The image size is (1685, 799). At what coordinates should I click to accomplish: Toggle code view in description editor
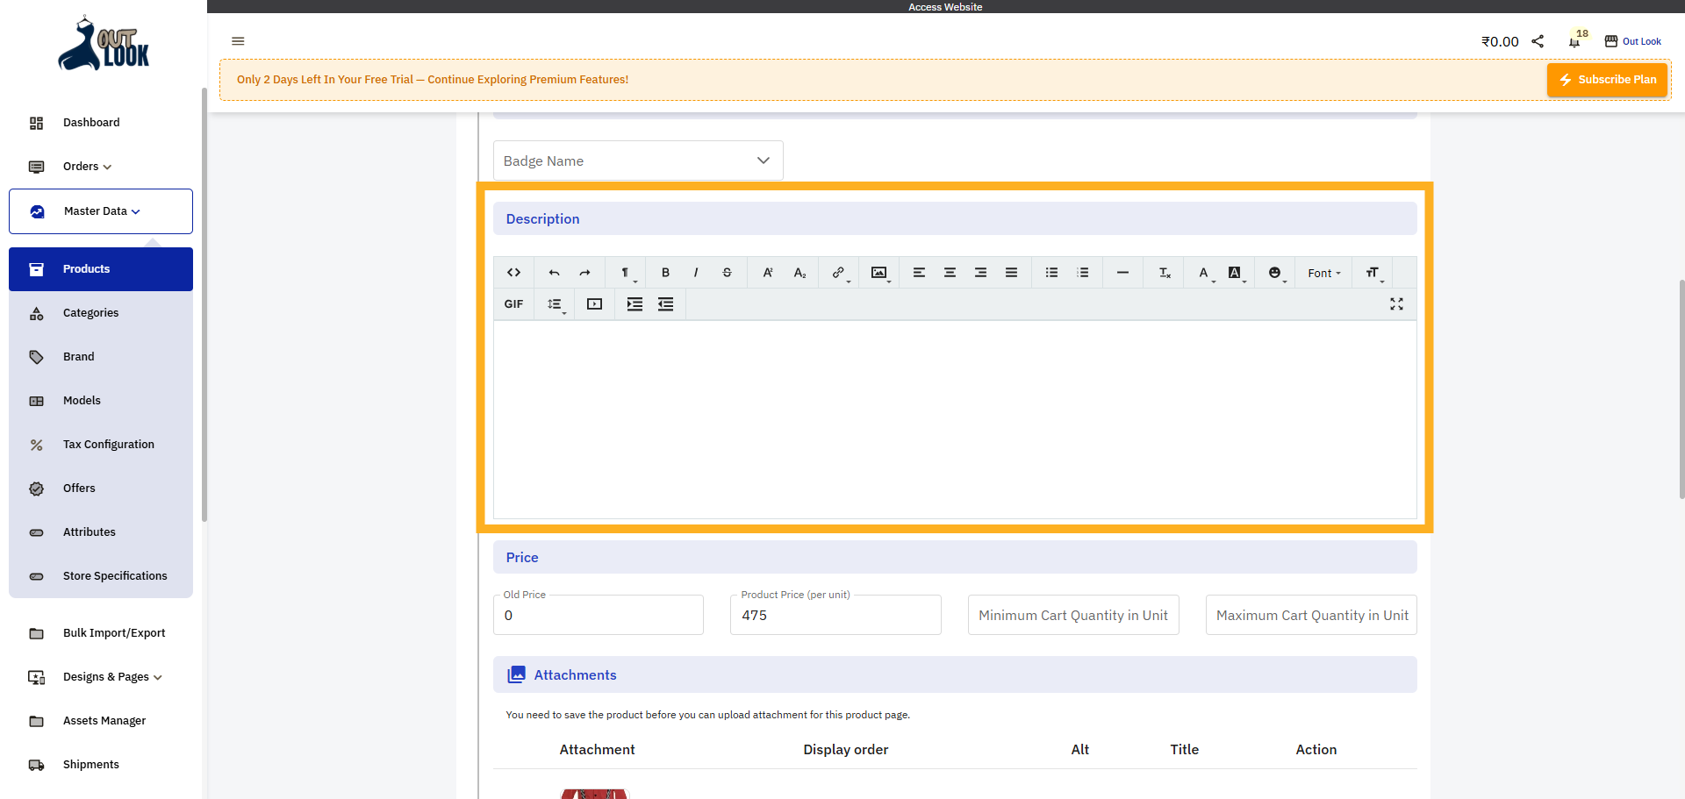click(x=513, y=273)
